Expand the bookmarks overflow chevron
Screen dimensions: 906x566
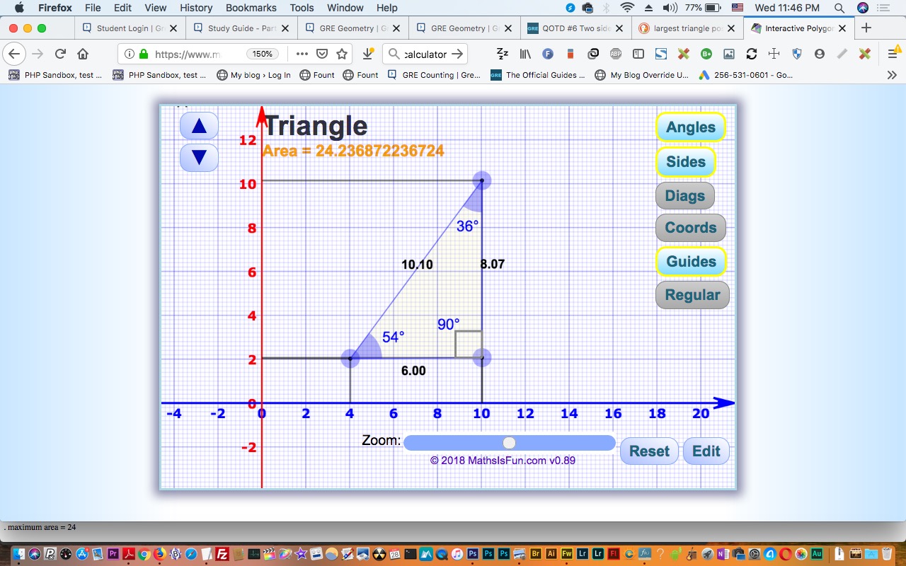(892, 75)
